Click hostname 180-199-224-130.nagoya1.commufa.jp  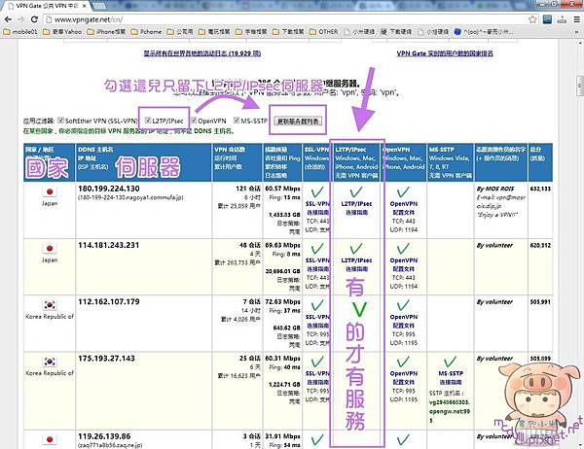tap(130, 197)
